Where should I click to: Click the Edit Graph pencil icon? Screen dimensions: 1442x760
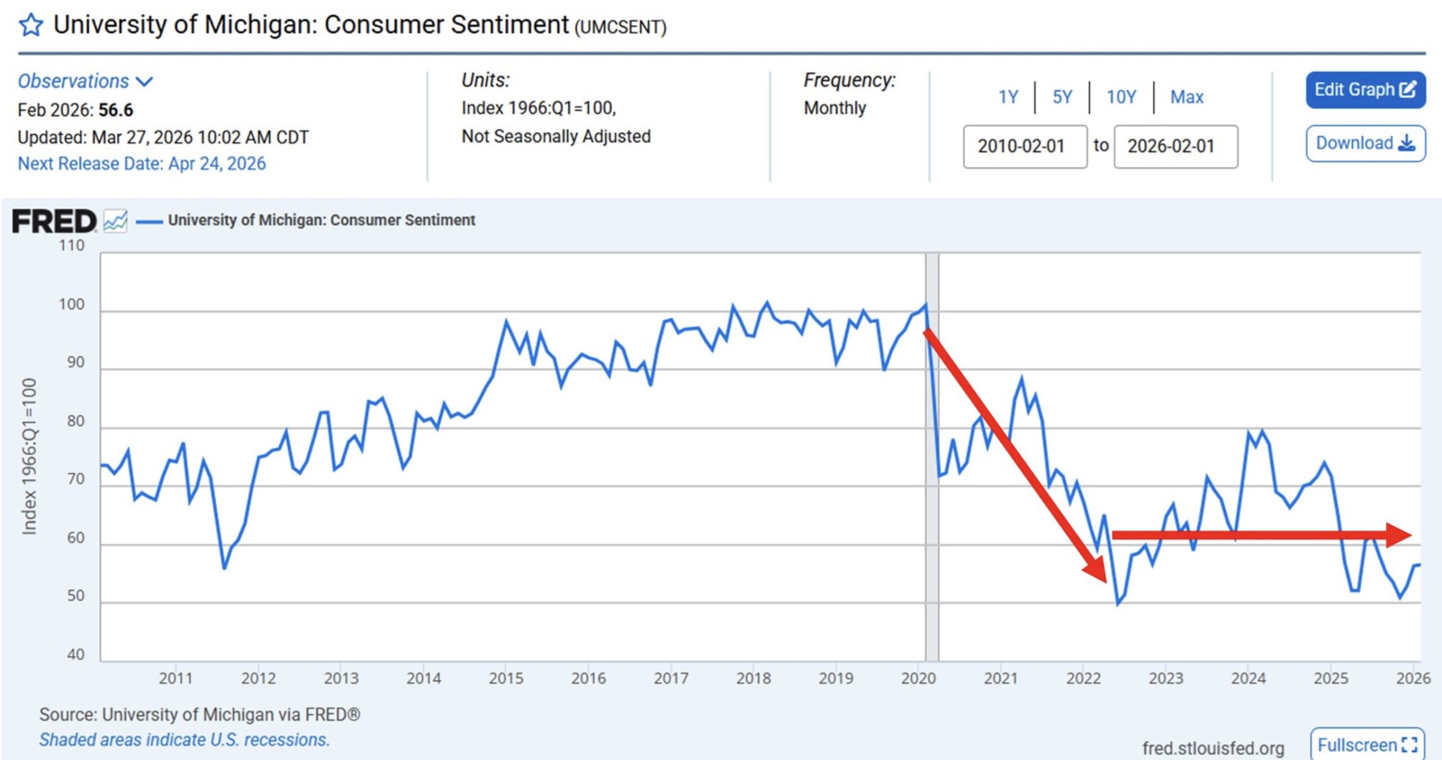tap(1408, 90)
